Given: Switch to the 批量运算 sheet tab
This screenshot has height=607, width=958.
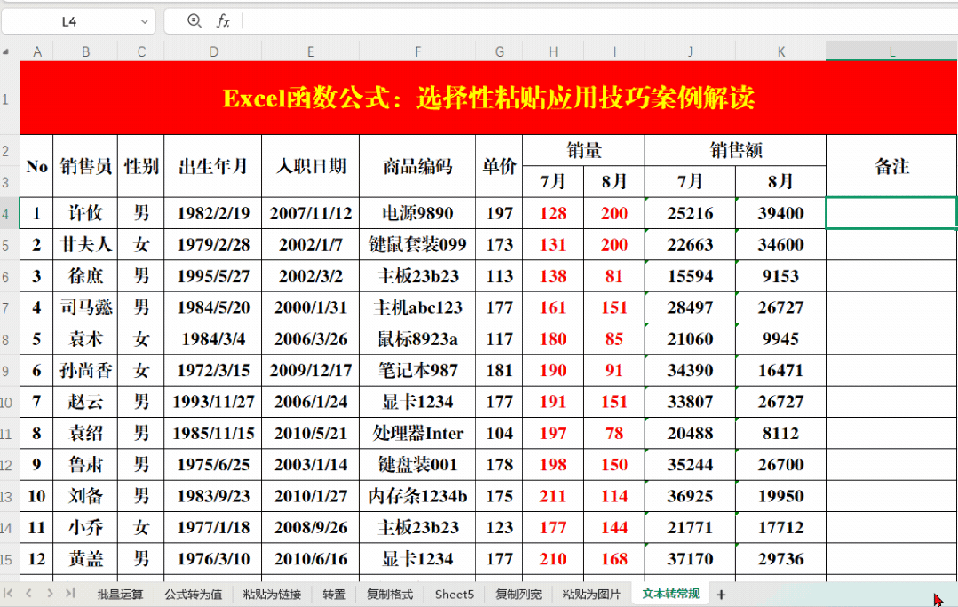Looking at the screenshot, I should tap(120, 594).
